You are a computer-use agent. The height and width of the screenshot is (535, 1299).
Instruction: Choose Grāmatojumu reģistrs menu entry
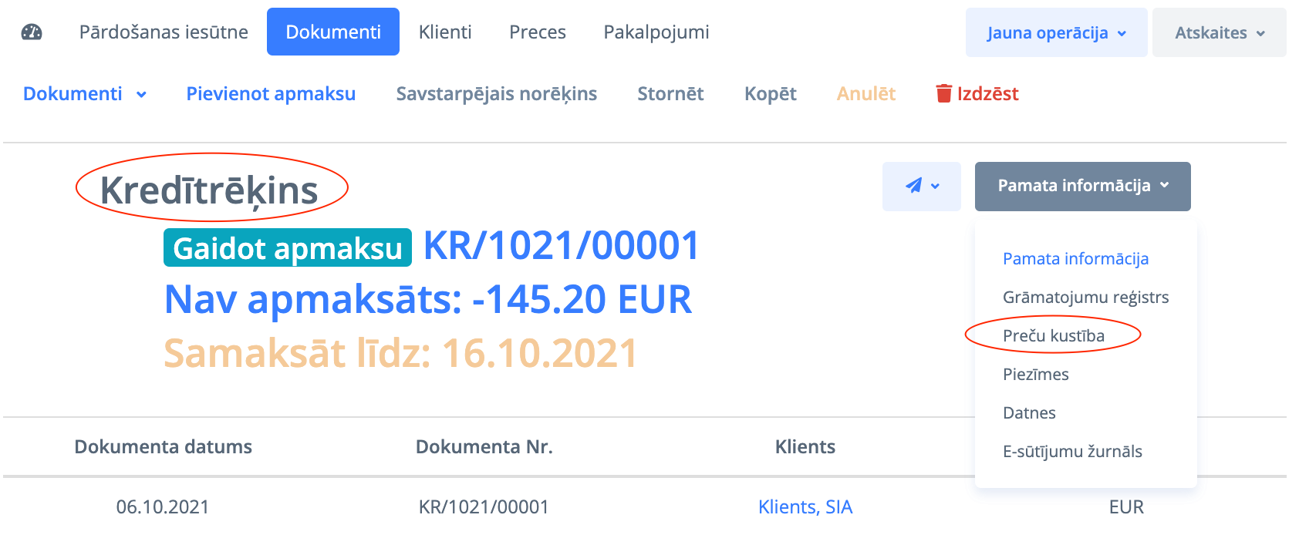tap(1085, 298)
